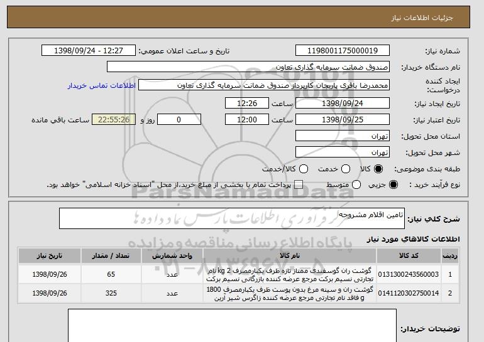
Task: Click the remaining time countdown 22:55:26
Action: [114, 120]
